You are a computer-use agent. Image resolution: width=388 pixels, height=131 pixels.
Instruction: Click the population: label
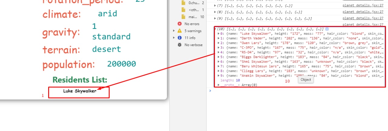click(69, 64)
